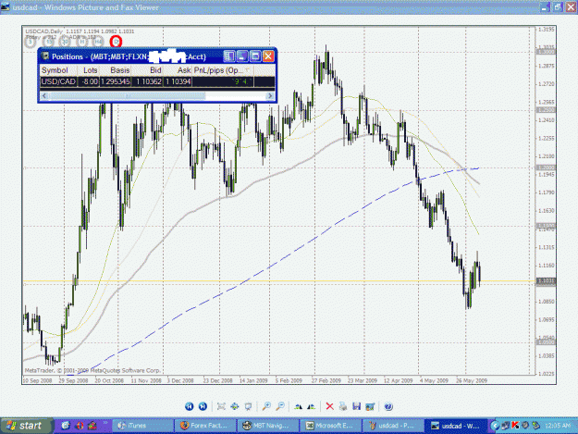The width and height of the screenshot is (578, 434).
Task: Go to the previous image in viewer
Action: [189, 406]
